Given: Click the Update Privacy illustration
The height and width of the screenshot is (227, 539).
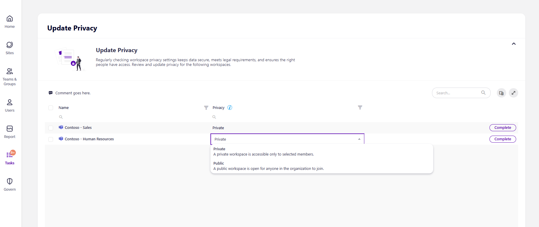Looking at the screenshot, I should 70,59.
